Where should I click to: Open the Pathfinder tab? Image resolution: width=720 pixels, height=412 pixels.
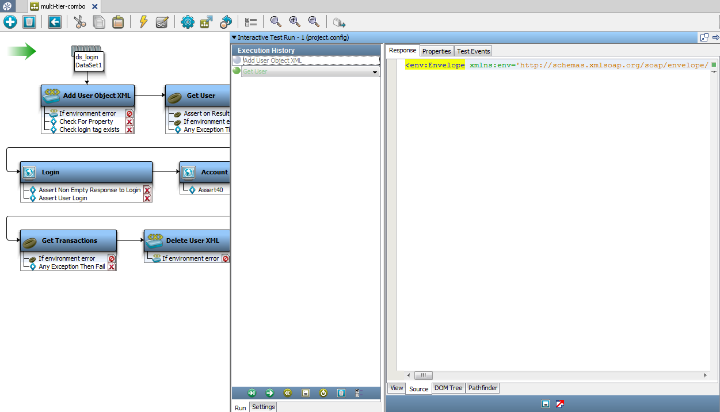[482, 388]
